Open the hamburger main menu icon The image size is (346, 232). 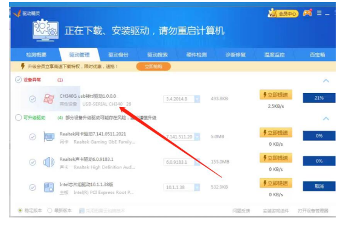(319, 13)
